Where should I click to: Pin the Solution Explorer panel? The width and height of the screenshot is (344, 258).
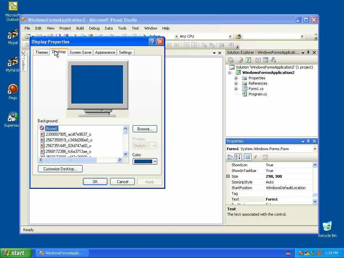(308, 52)
